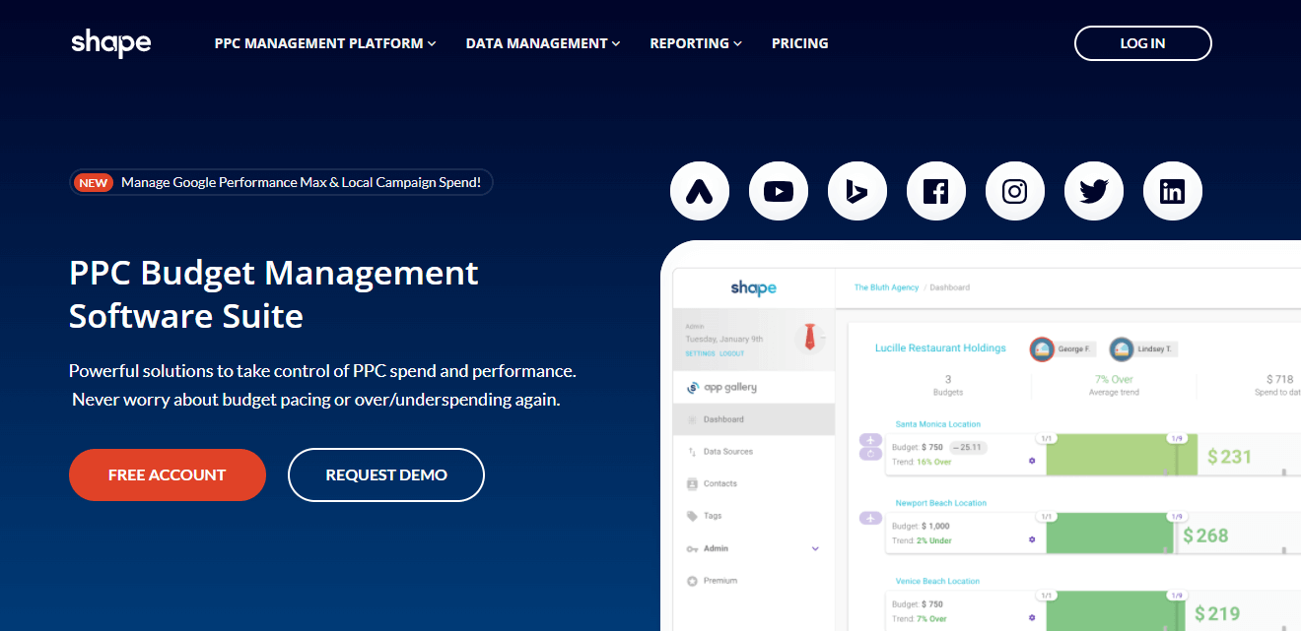Image resolution: width=1301 pixels, height=631 pixels.
Task: Click the Contacts icon in dashboard sidebar
Action: [x=692, y=484]
